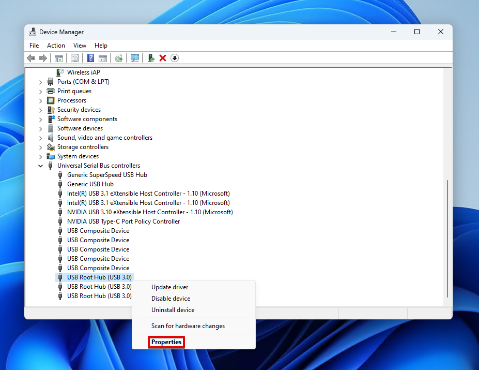The image size is (479, 370).
Task: Open the Action menu
Action: (x=56, y=46)
